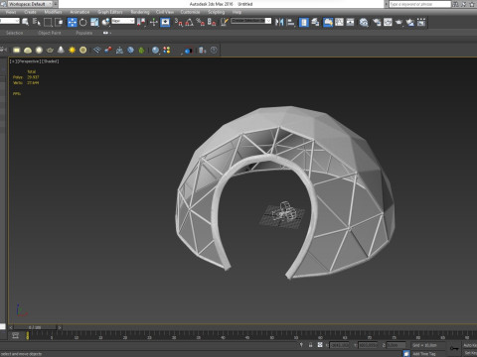Choose the Select and Scale tool
The image size is (477, 357).
tap(94, 22)
